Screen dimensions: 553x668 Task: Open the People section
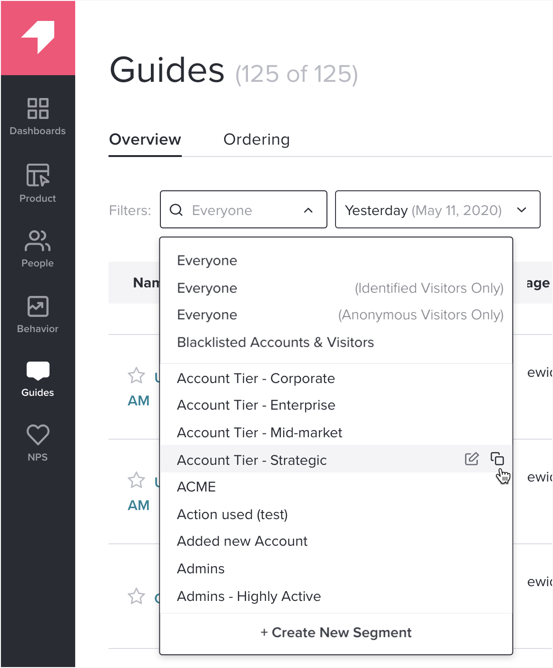click(38, 248)
